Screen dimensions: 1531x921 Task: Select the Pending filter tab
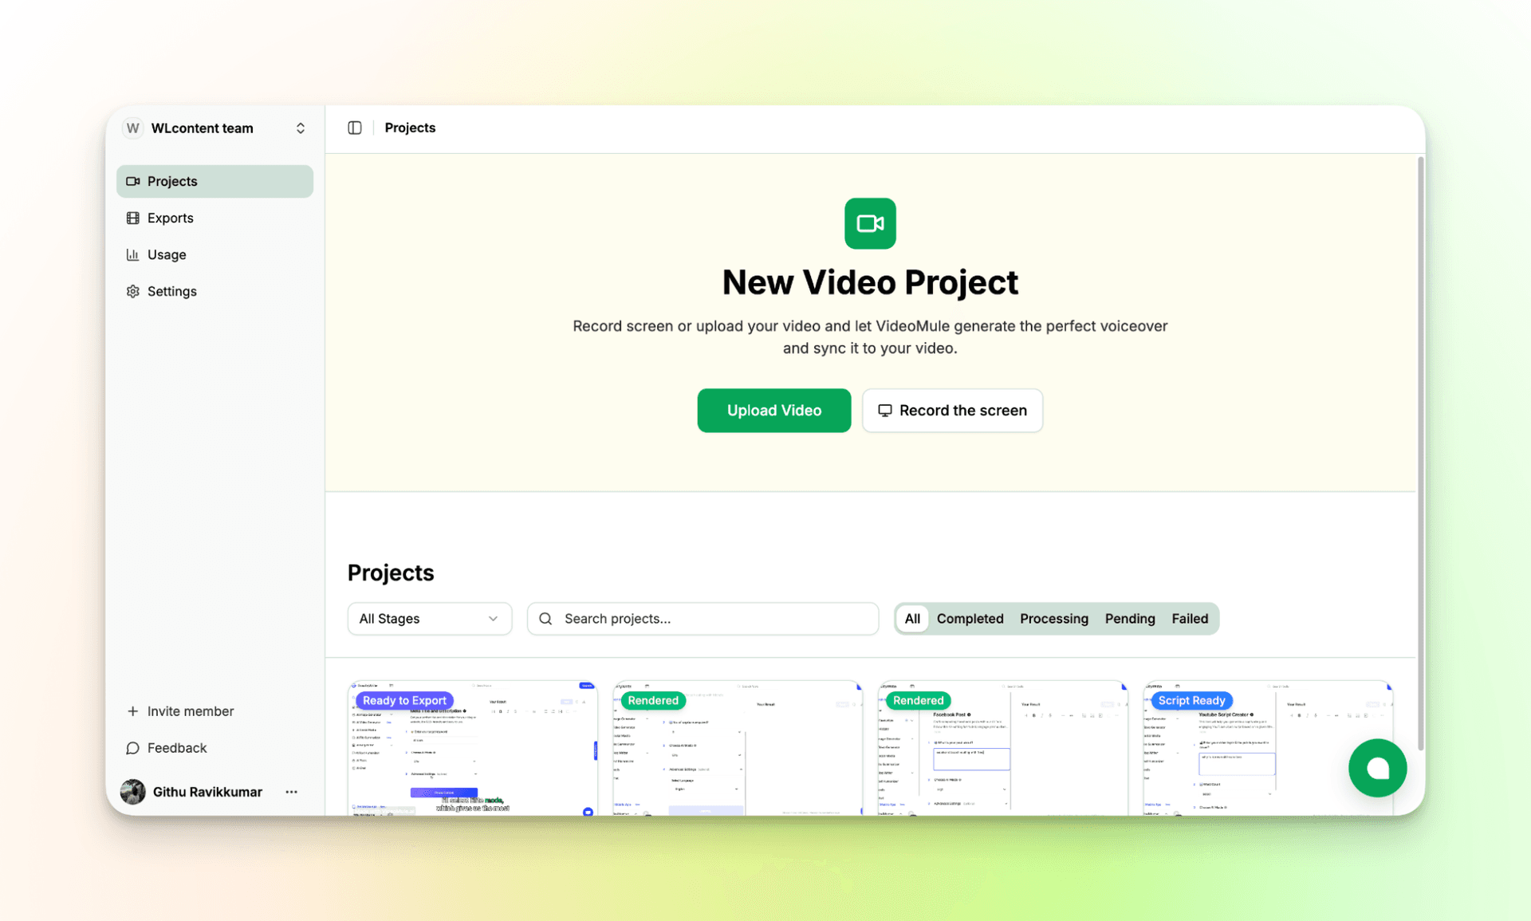coord(1130,619)
